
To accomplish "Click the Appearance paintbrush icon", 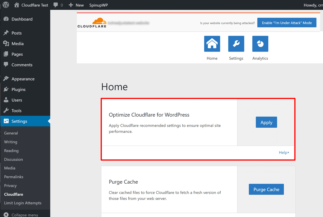I will [x=6, y=79].
